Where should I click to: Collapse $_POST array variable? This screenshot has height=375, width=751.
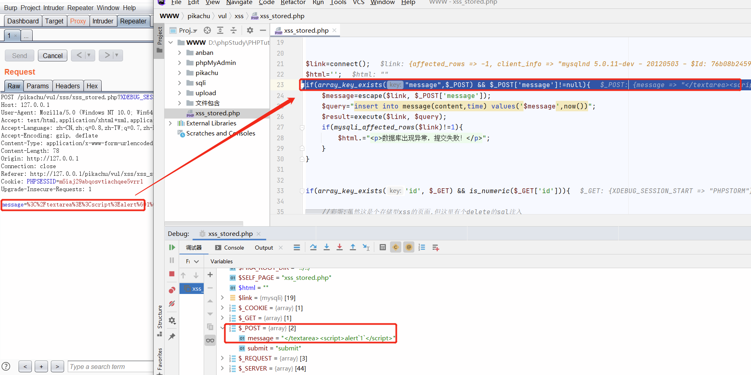(222, 328)
